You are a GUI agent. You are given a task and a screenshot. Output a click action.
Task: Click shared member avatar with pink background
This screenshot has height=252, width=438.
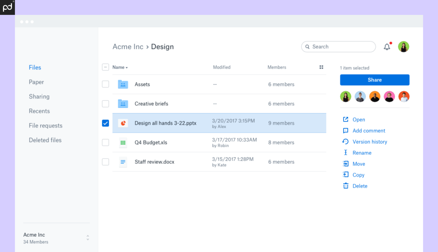pyautogui.click(x=389, y=97)
